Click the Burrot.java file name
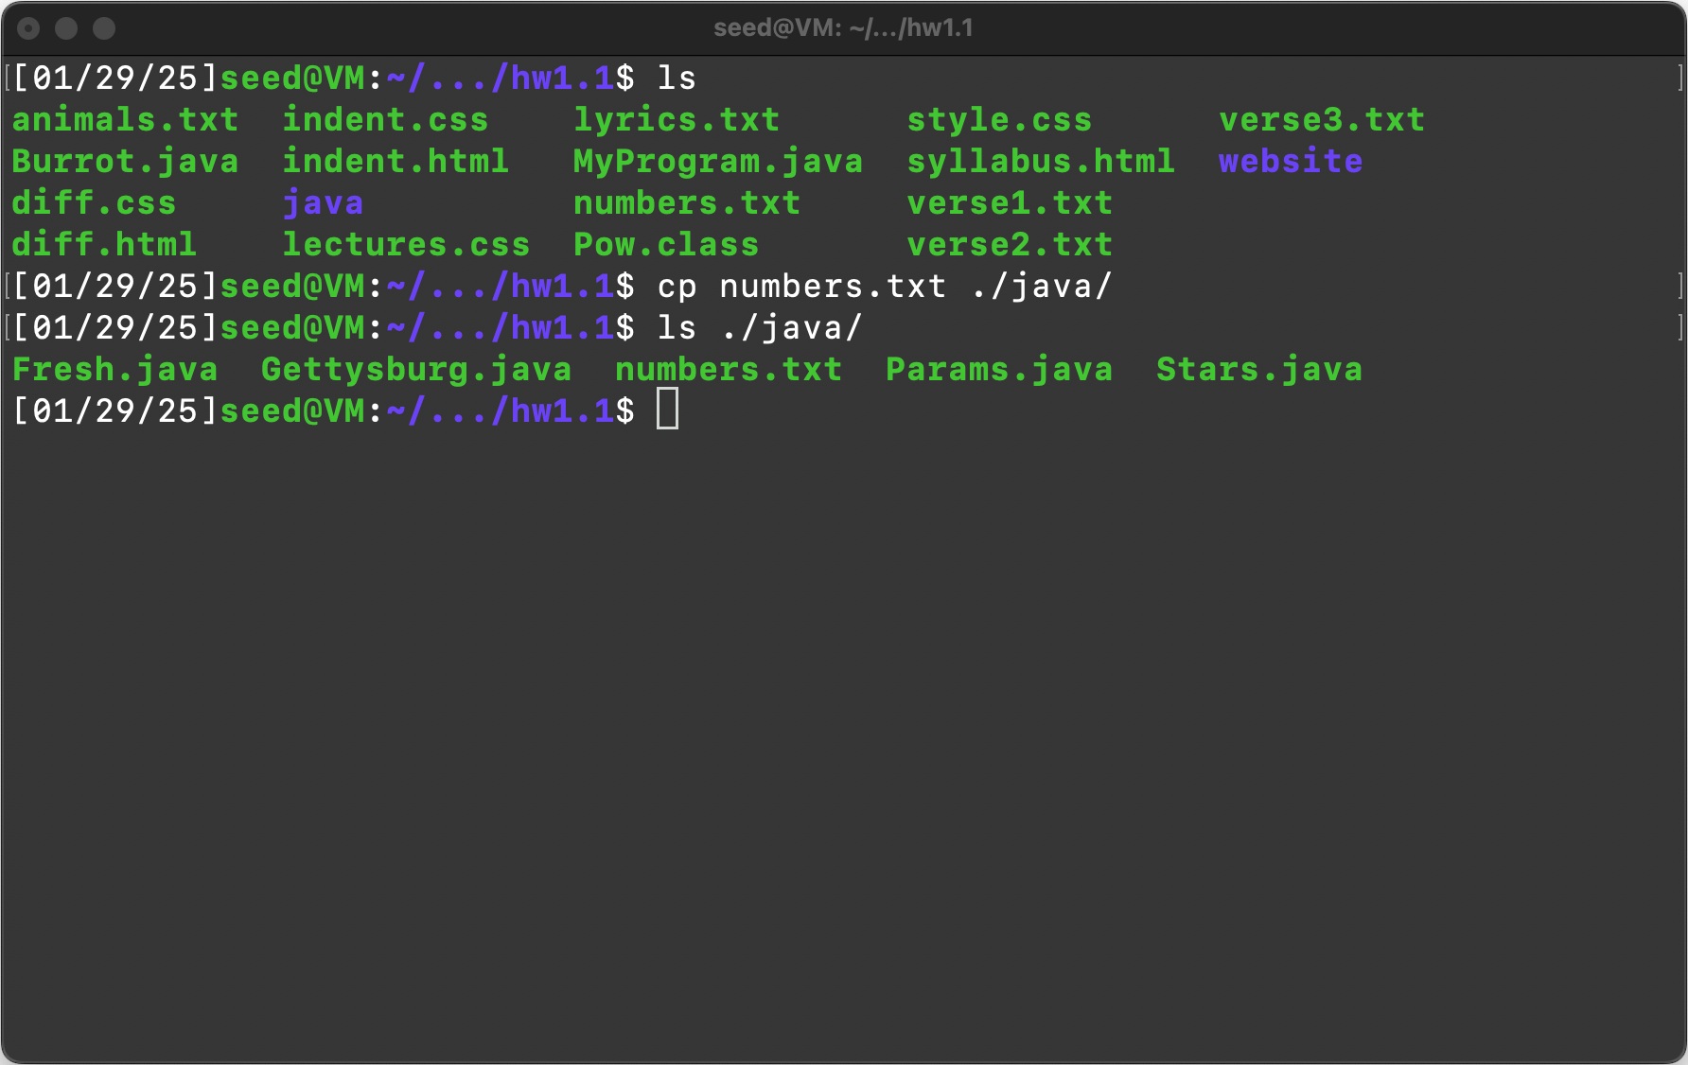Image resolution: width=1688 pixels, height=1065 pixels. click(x=125, y=162)
